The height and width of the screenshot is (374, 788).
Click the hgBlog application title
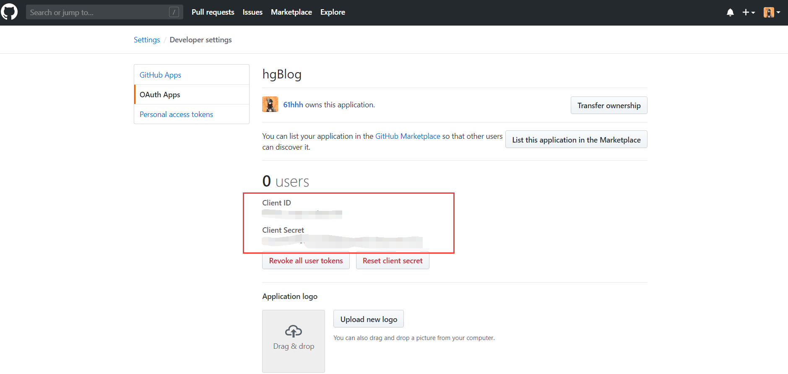tap(282, 74)
